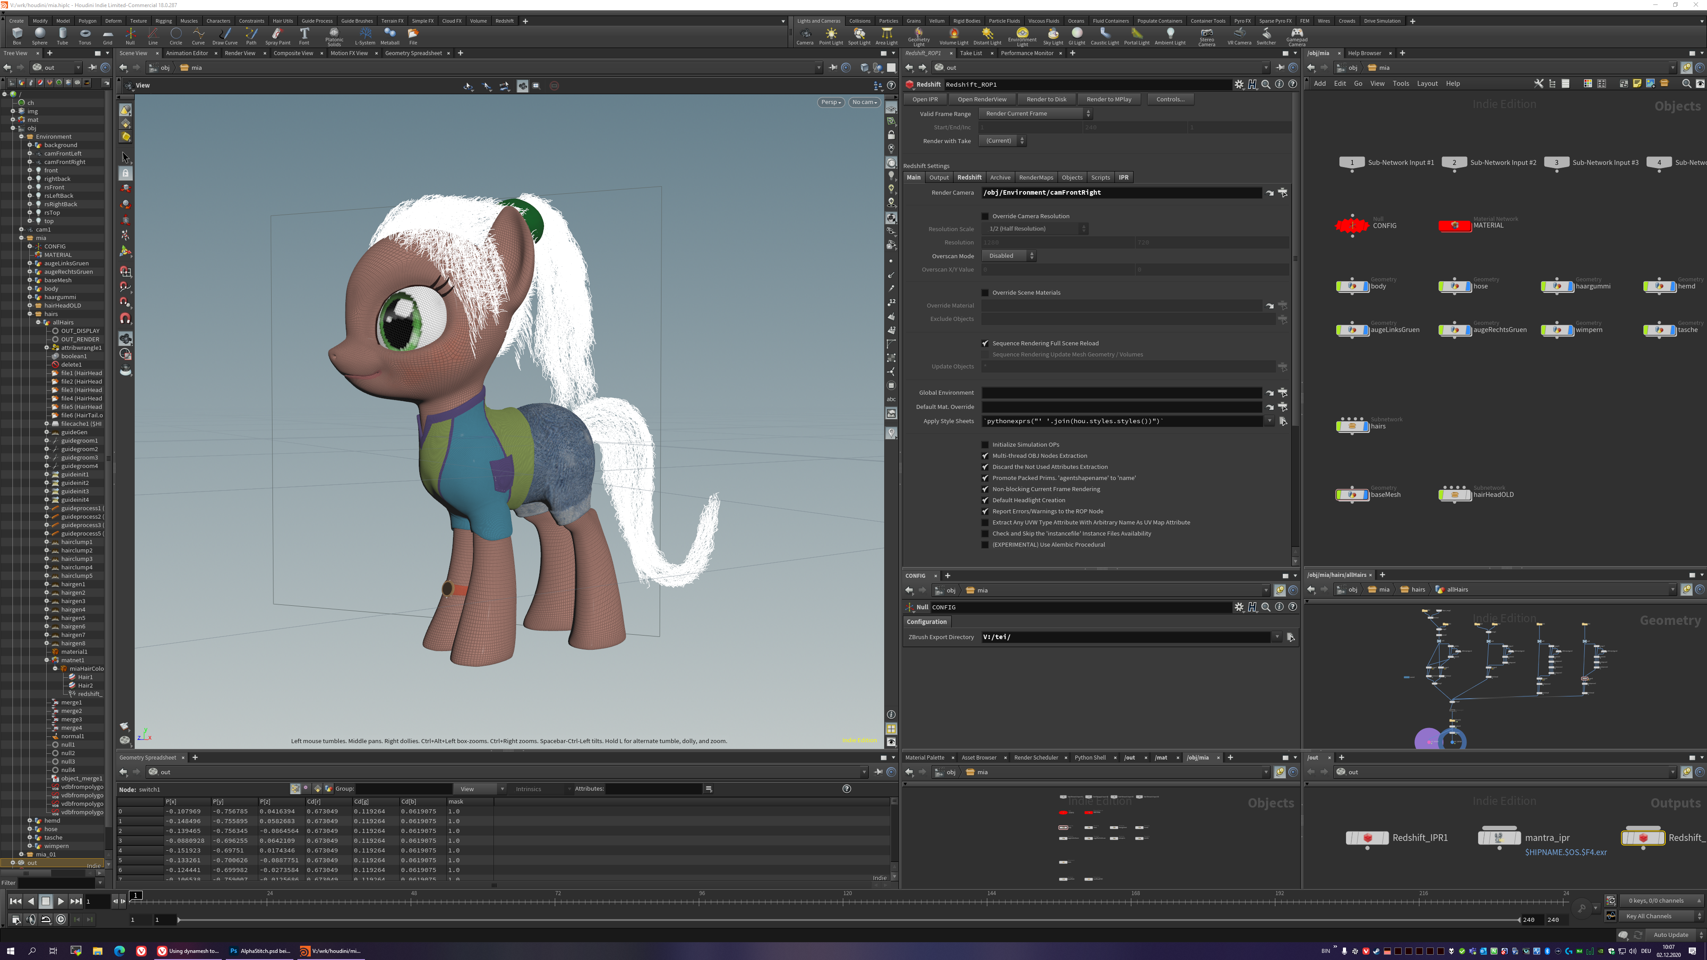Image resolution: width=1707 pixels, height=960 pixels.
Task: Create a Sky Light
Action: pyautogui.click(x=1053, y=35)
